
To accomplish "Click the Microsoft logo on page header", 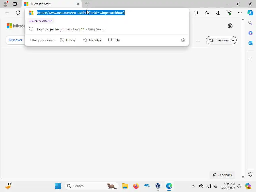I will pyautogui.click(x=9, y=26).
